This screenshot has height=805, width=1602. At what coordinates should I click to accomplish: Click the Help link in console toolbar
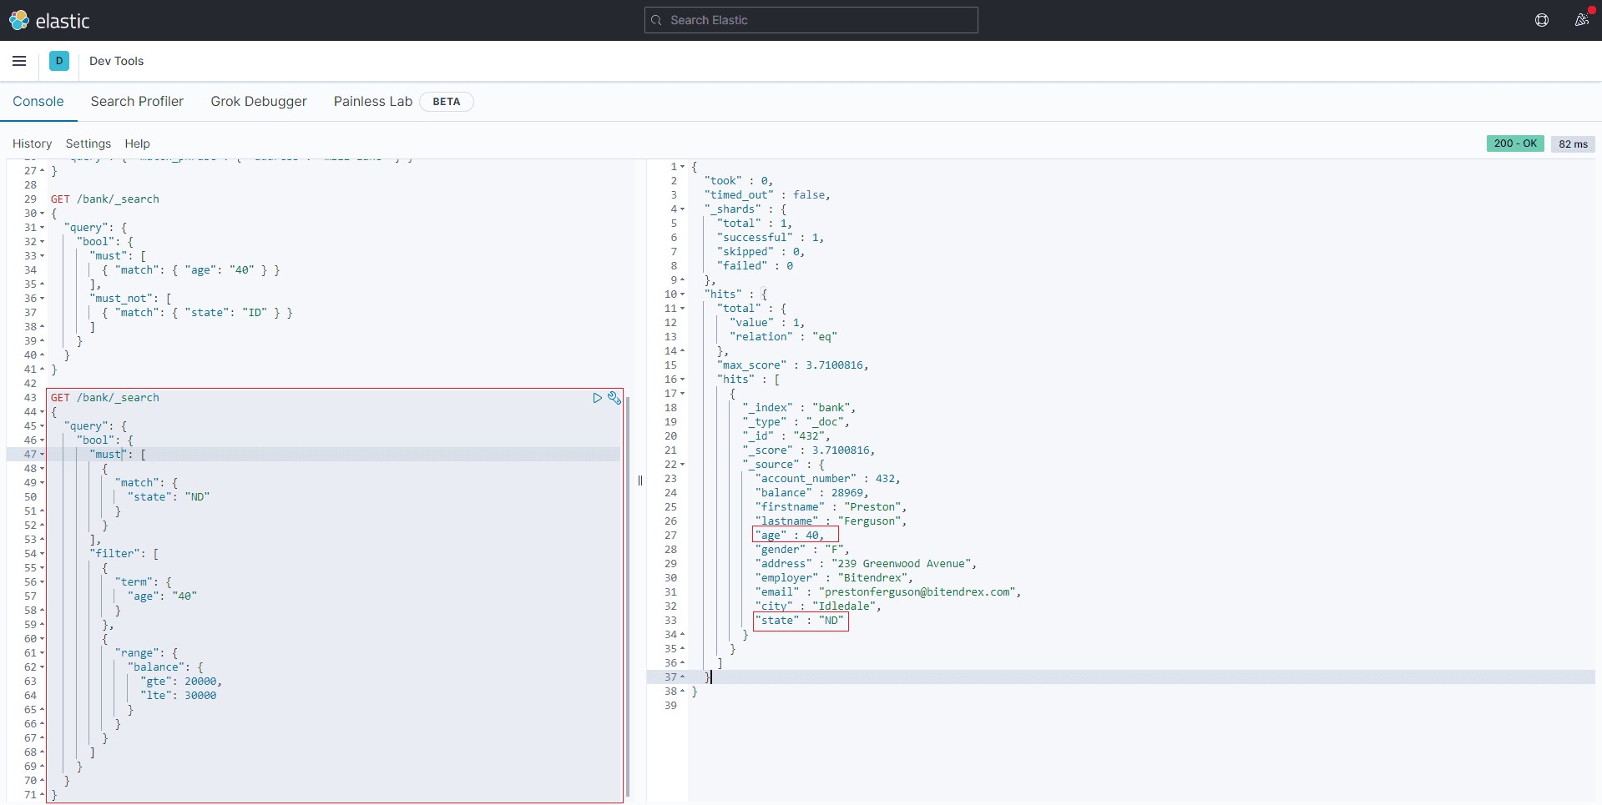point(137,143)
